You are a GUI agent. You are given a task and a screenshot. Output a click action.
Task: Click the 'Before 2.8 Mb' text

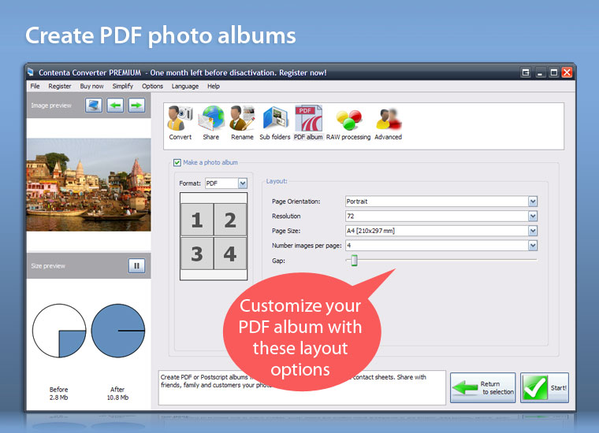[x=58, y=394]
